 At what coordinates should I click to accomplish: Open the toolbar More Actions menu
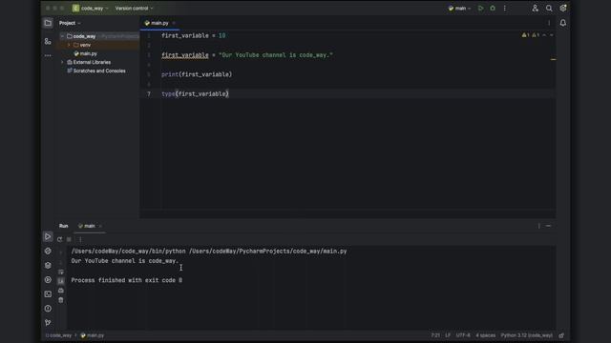point(505,9)
